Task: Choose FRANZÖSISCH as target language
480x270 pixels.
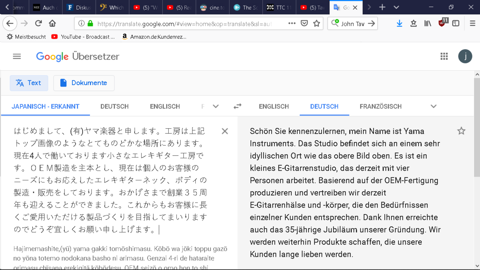Action: click(381, 106)
